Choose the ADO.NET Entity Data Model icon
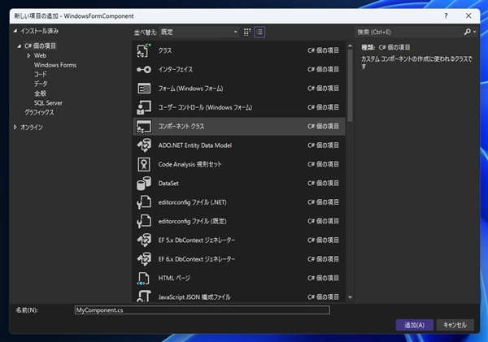 144,145
